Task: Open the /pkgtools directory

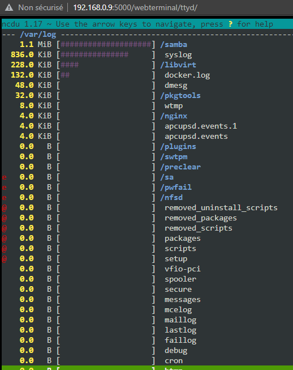Action: (x=180, y=96)
